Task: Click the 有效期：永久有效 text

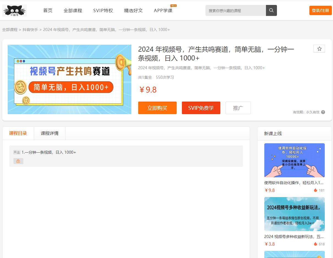Action: click(306, 112)
